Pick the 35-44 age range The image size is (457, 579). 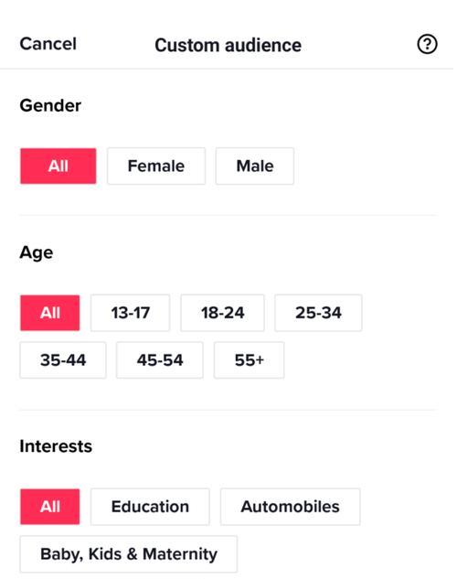63,360
